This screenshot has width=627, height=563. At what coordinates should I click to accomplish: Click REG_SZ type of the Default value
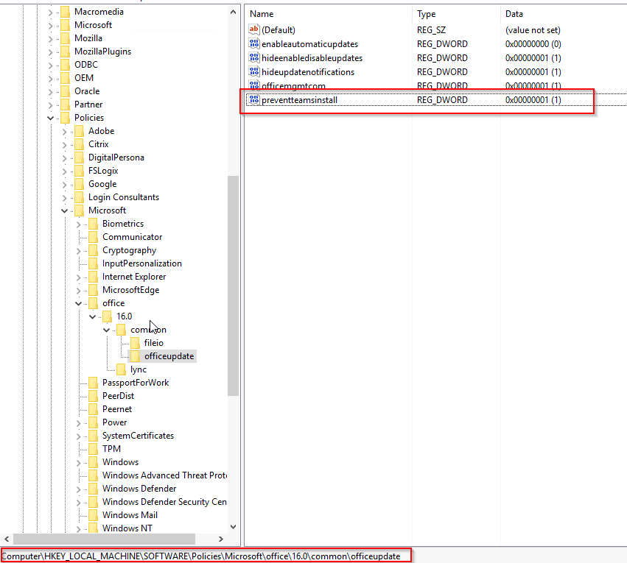click(431, 30)
